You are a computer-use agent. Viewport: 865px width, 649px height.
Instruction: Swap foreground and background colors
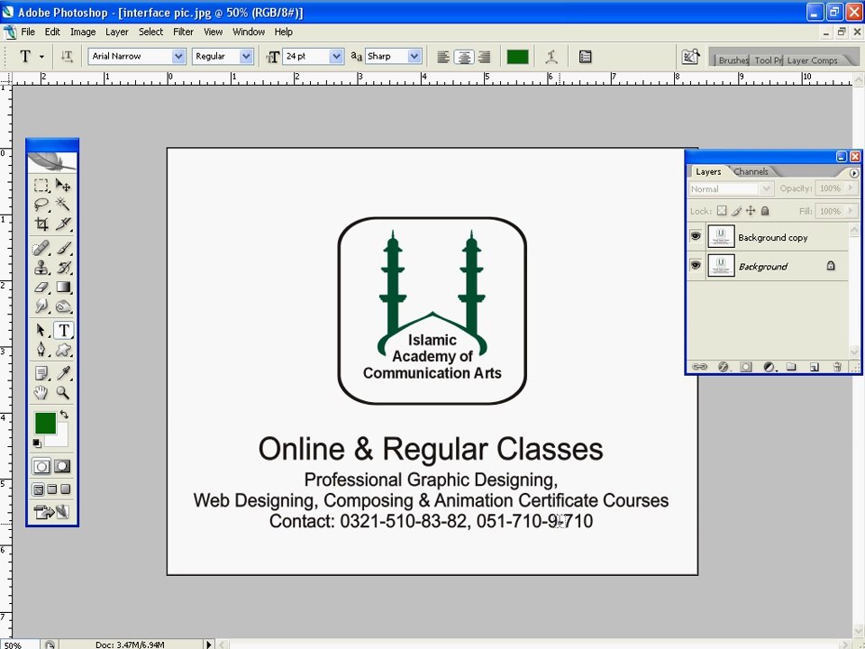coord(64,415)
